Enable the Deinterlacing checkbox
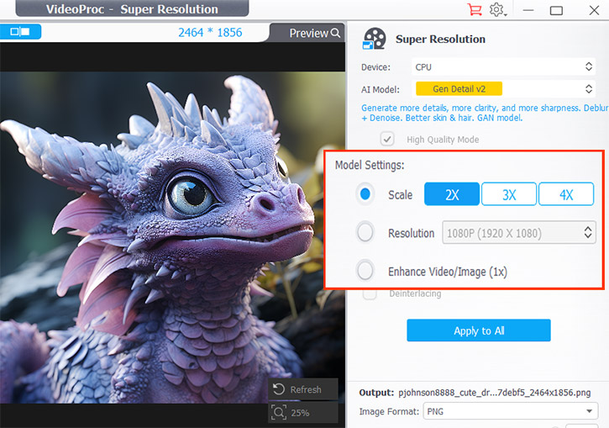Viewport: 609px width, 428px height. coord(370,293)
